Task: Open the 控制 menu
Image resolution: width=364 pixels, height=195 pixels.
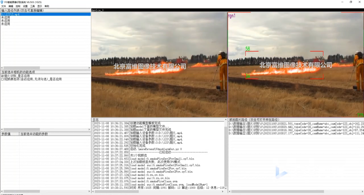Action: point(18,6)
